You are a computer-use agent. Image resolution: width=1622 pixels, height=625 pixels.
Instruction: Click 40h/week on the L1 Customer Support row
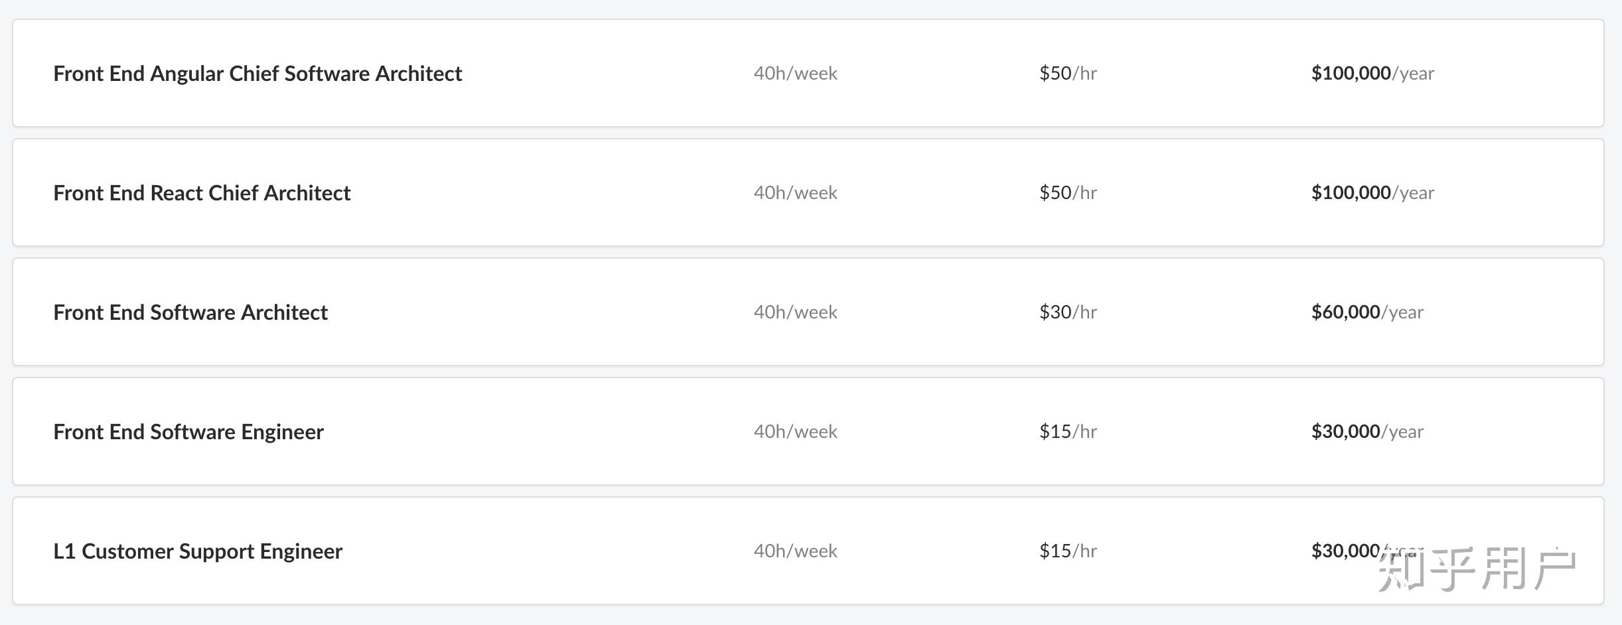(x=795, y=551)
